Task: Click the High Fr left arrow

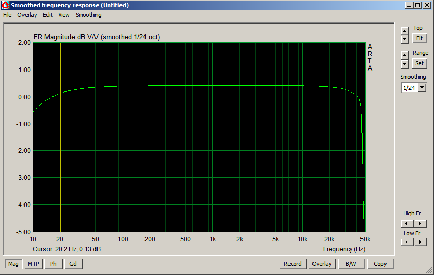Action: [407, 223]
